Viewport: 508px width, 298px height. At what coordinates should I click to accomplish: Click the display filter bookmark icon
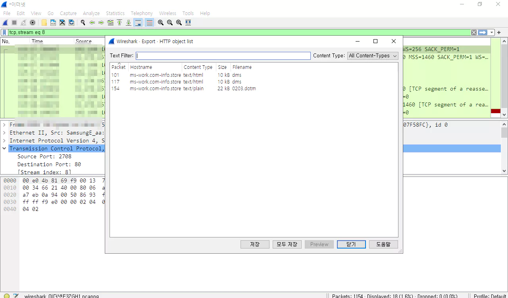(x=4, y=32)
